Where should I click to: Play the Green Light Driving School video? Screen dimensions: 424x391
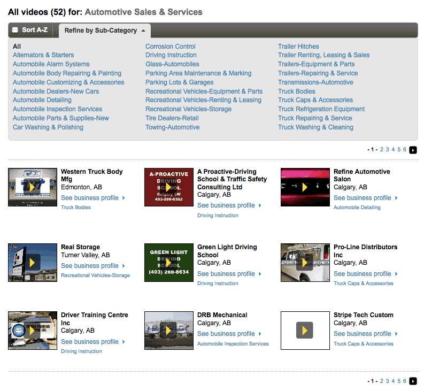(169, 263)
